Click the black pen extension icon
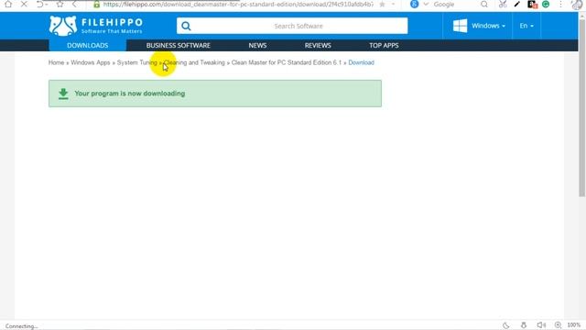The width and height of the screenshot is (586, 330). pyautogui.click(x=517, y=5)
